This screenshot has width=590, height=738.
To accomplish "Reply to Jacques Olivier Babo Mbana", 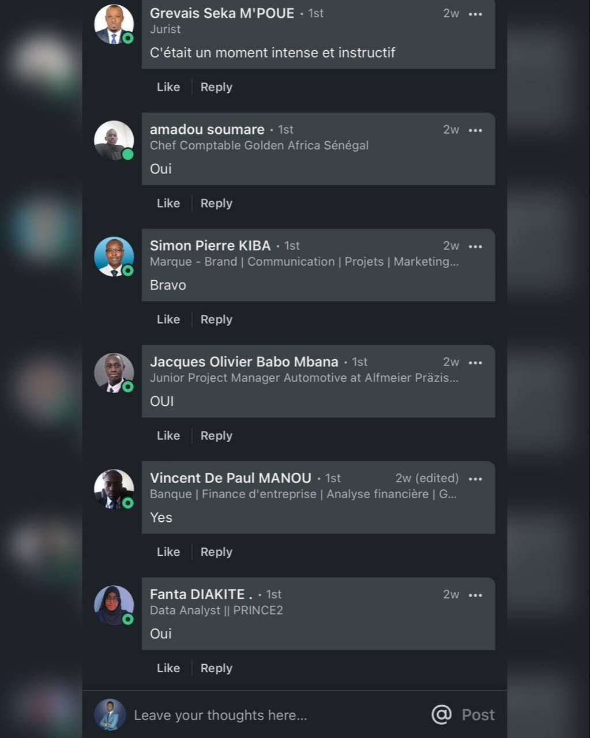I will 216,436.
